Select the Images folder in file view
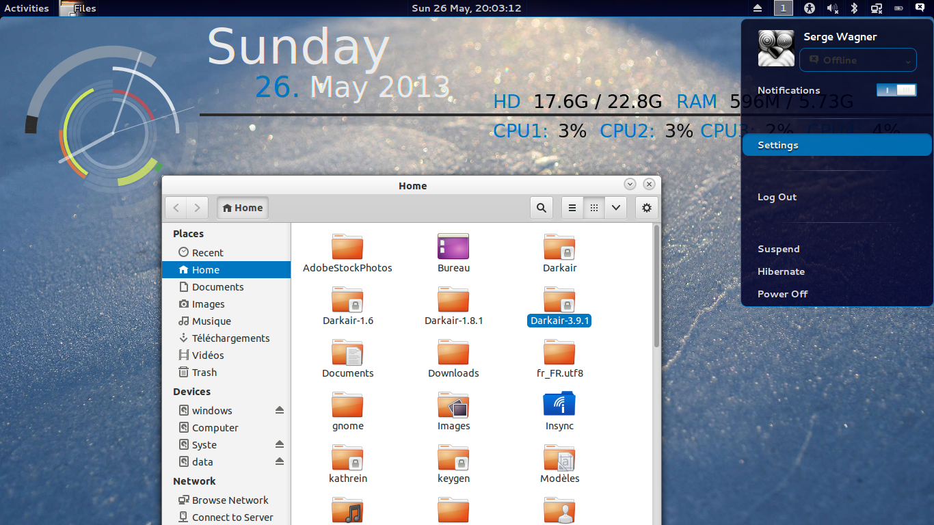Viewport: 934px width, 525px height. coord(453,411)
